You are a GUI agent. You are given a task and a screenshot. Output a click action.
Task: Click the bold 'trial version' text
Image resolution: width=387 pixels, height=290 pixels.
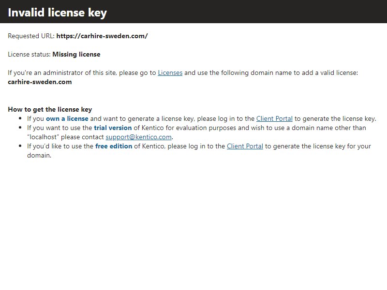[113, 128]
